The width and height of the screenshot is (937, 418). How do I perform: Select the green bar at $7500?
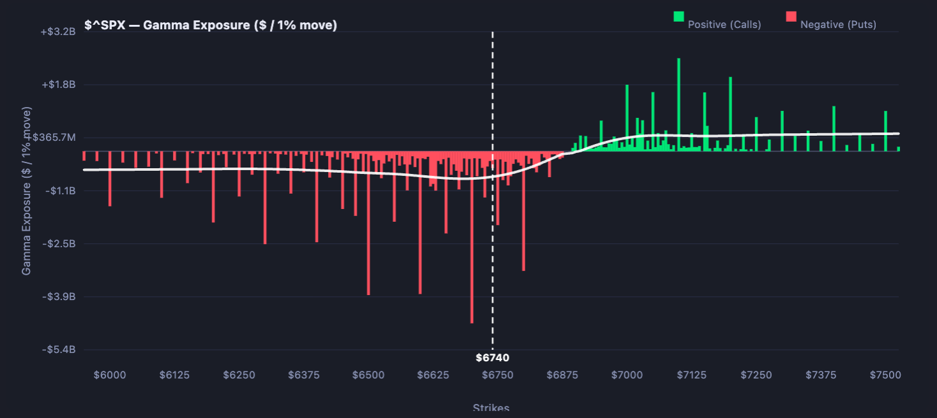click(x=885, y=131)
